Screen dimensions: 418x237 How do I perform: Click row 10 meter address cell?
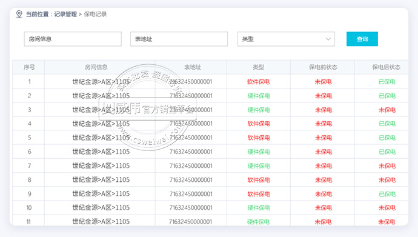(x=191, y=208)
